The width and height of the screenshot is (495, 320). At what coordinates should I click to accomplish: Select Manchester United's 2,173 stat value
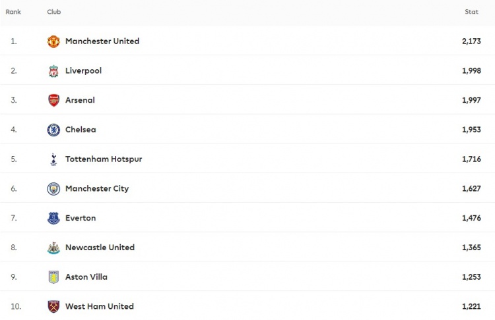pyautogui.click(x=473, y=41)
